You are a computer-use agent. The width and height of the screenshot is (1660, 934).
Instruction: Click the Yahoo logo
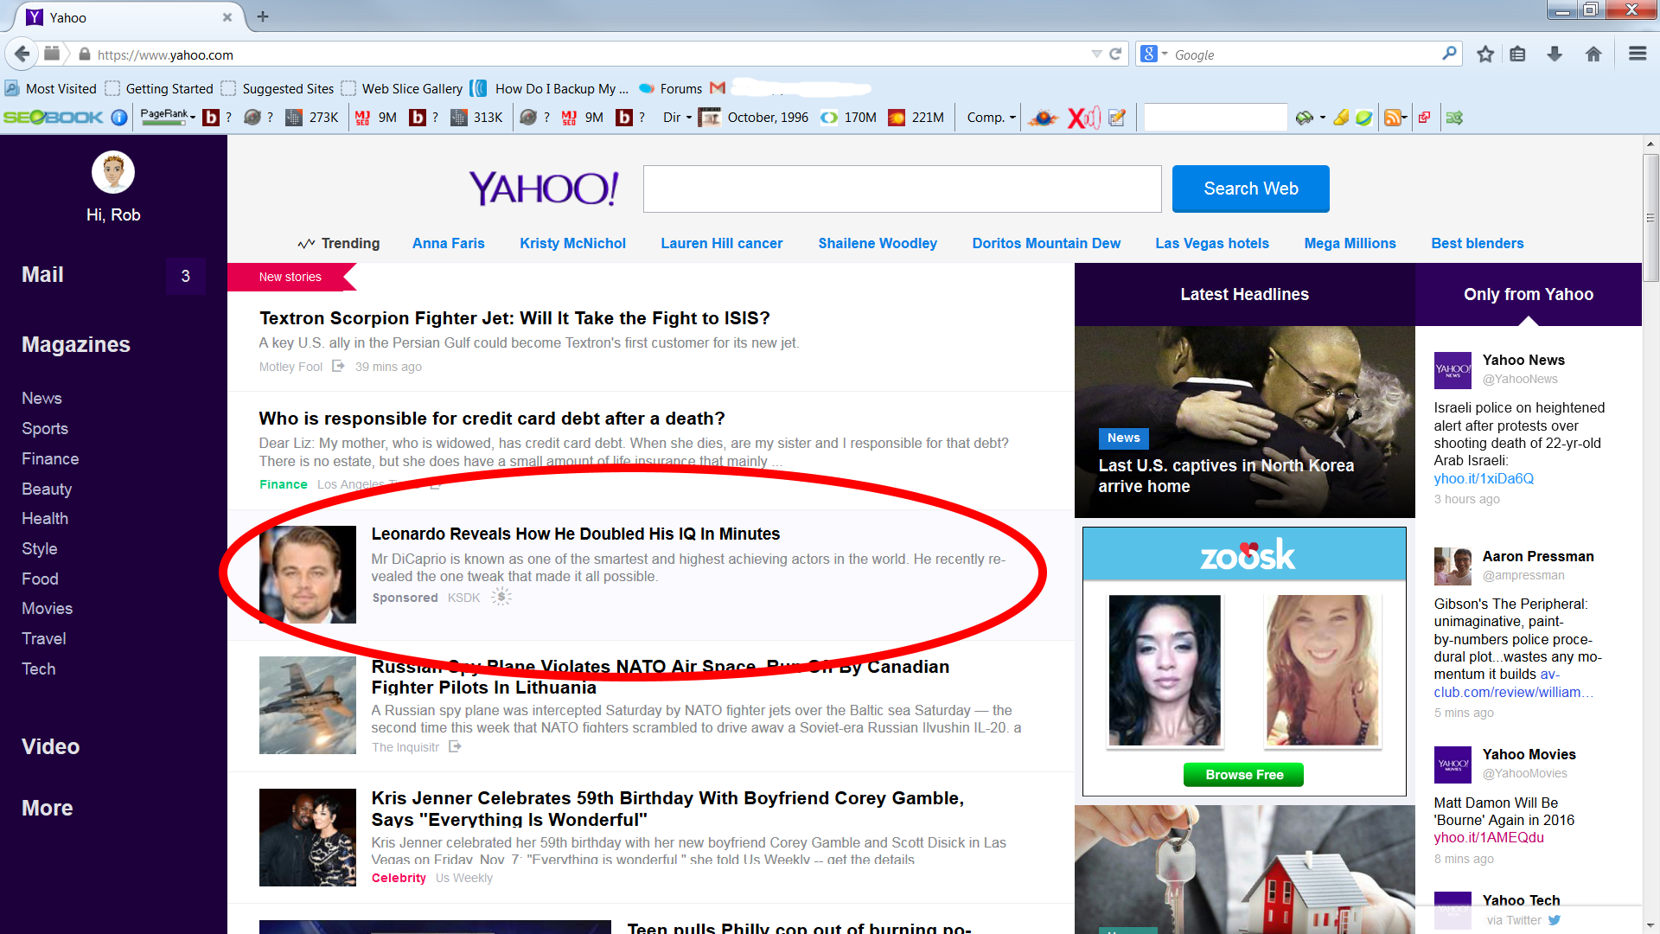click(x=543, y=188)
